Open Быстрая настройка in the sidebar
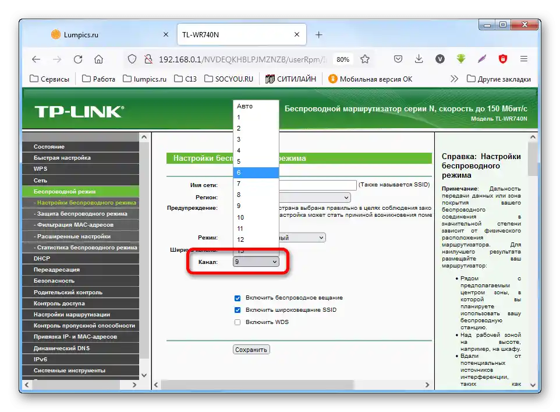 point(81,158)
